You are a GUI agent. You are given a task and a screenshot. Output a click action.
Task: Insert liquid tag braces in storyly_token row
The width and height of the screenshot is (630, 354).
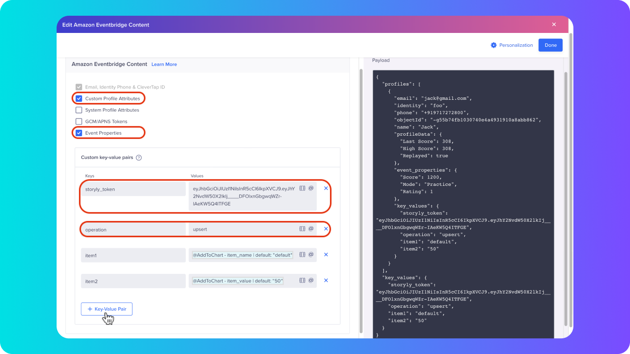pyautogui.click(x=302, y=188)
